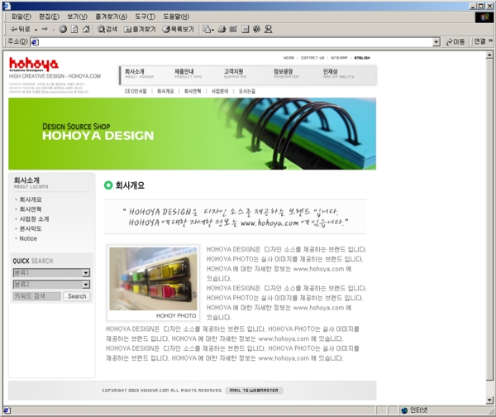This screenshot has width=496, height=417.
Task: Click the green circle icon beside 회사개요 heading
Action: (108, 185)
